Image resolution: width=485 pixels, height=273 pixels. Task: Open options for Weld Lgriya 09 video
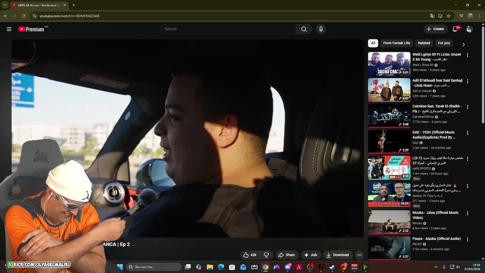pyautogui.click(x=468, y=55)
